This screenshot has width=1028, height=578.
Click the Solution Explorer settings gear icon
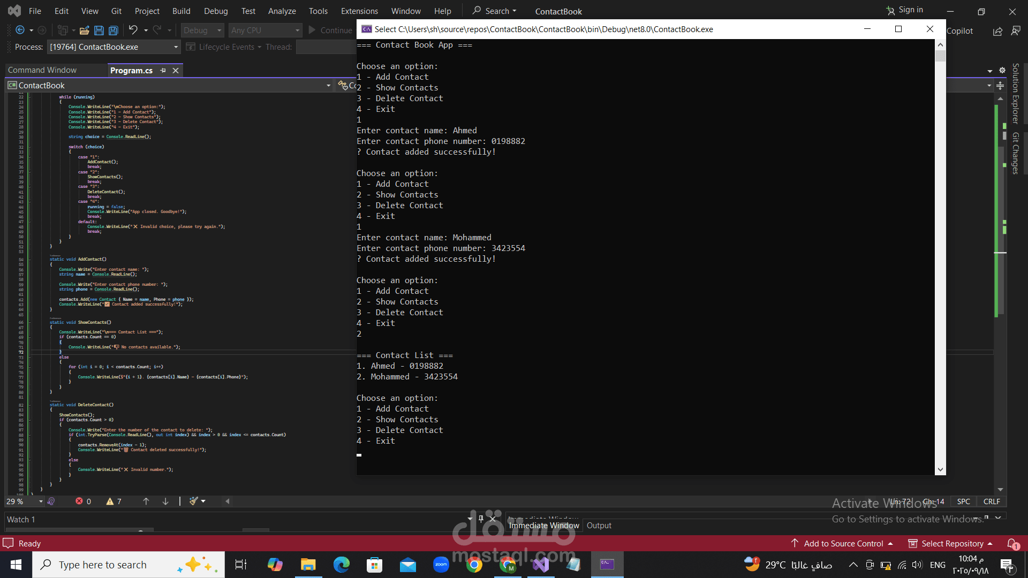tap(1002, 70)
